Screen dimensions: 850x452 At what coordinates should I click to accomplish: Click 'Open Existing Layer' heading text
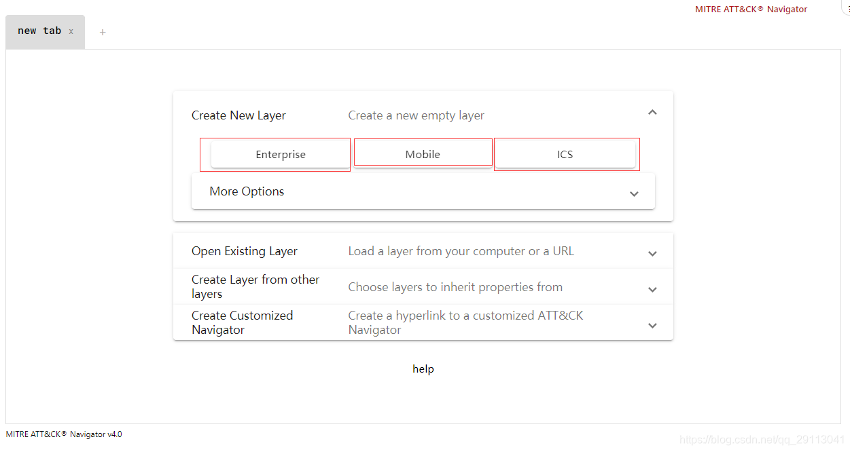tap(245, 251)
